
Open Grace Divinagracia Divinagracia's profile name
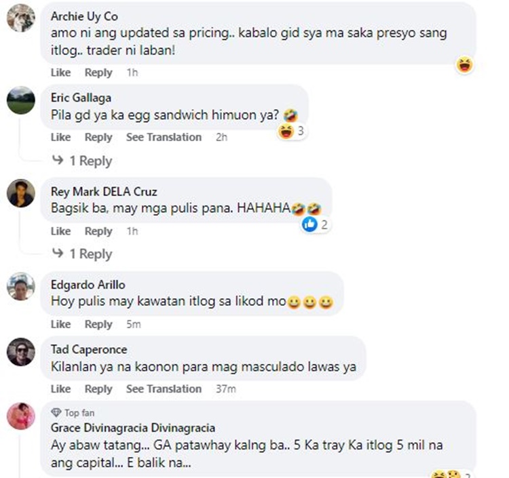click(x=133, y=428)
